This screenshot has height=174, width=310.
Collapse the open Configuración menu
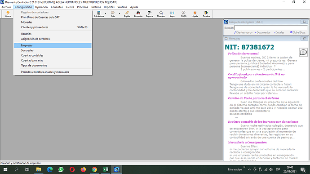[23, 7]
